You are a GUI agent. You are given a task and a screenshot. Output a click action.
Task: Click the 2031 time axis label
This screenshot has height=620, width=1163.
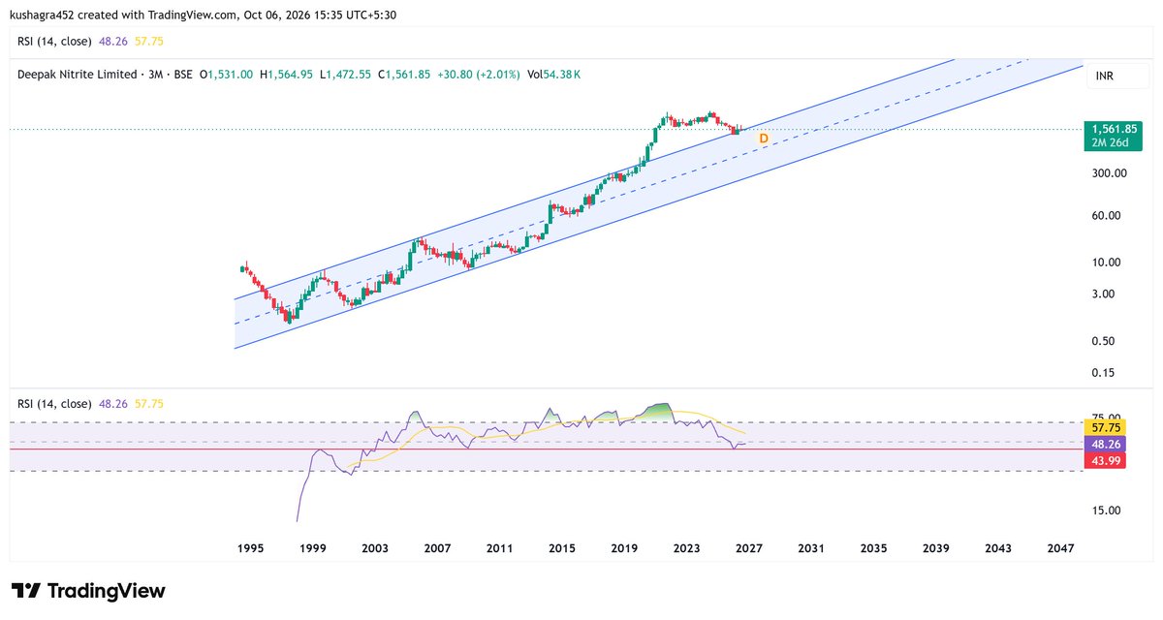(x=810, y=548)
